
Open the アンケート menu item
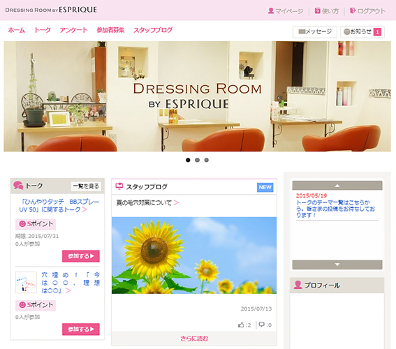73,30
